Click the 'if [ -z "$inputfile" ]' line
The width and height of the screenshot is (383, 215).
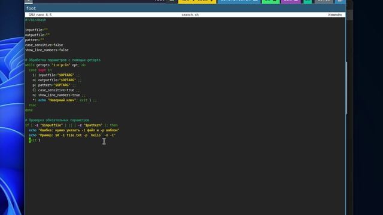[x=71, y=125]
